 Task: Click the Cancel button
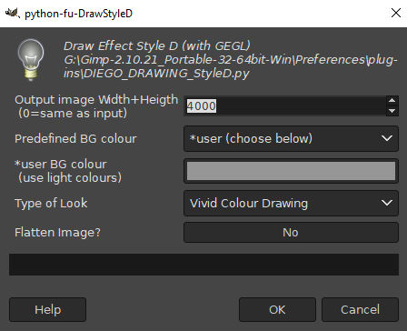360,309
